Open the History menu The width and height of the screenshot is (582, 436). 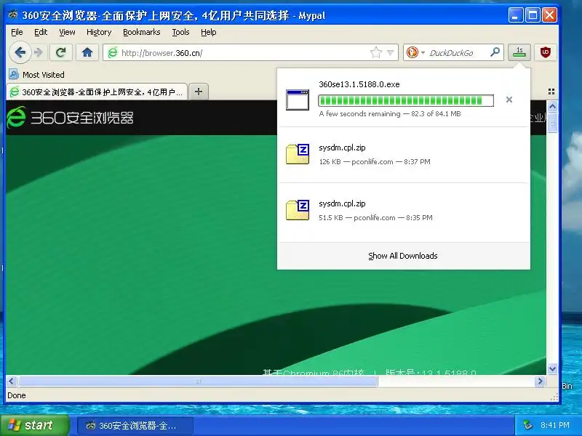coord(99,32)
